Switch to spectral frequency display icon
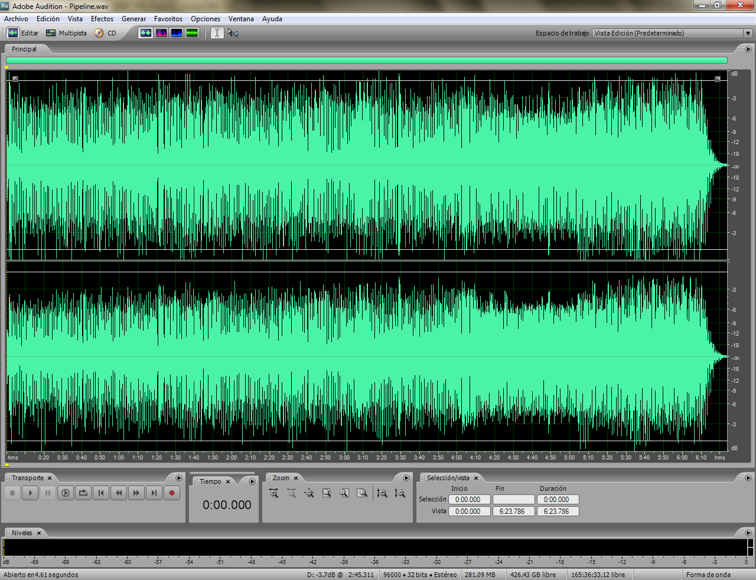The height and width of the screenshot is (580, 756). tap(161, 33)
